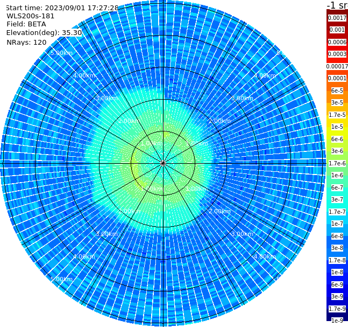
Task: Click the Start time 2023/09/01 17:27:28 text
Action: pyautogui.click(x=62, y=8)
